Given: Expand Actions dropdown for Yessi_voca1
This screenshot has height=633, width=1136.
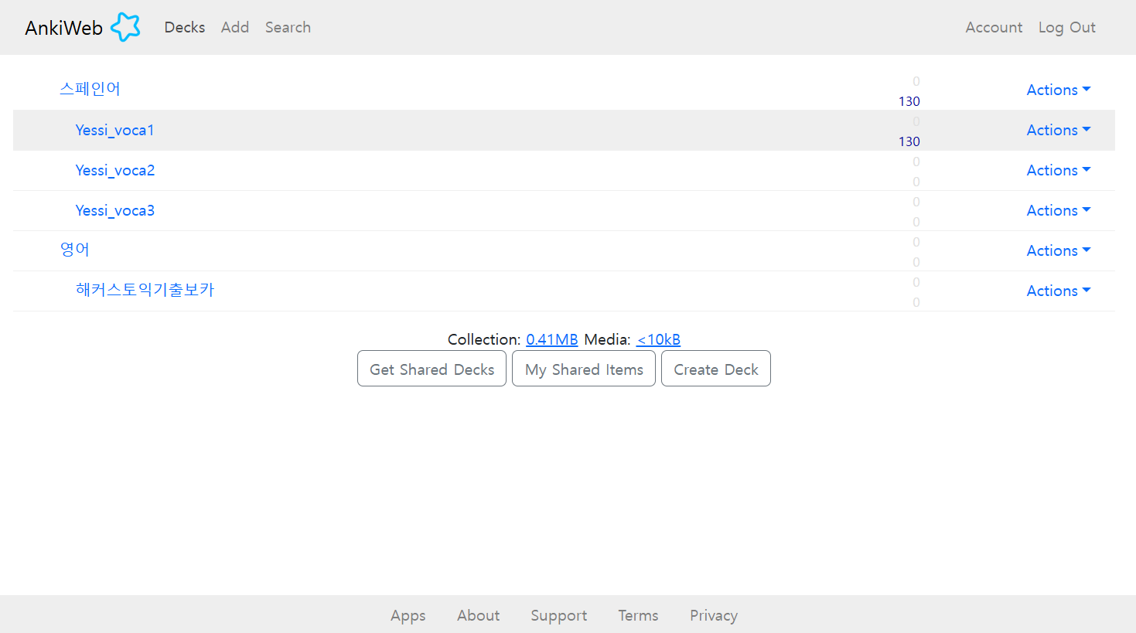Looking at the screenshot, I should (1059, 130).
